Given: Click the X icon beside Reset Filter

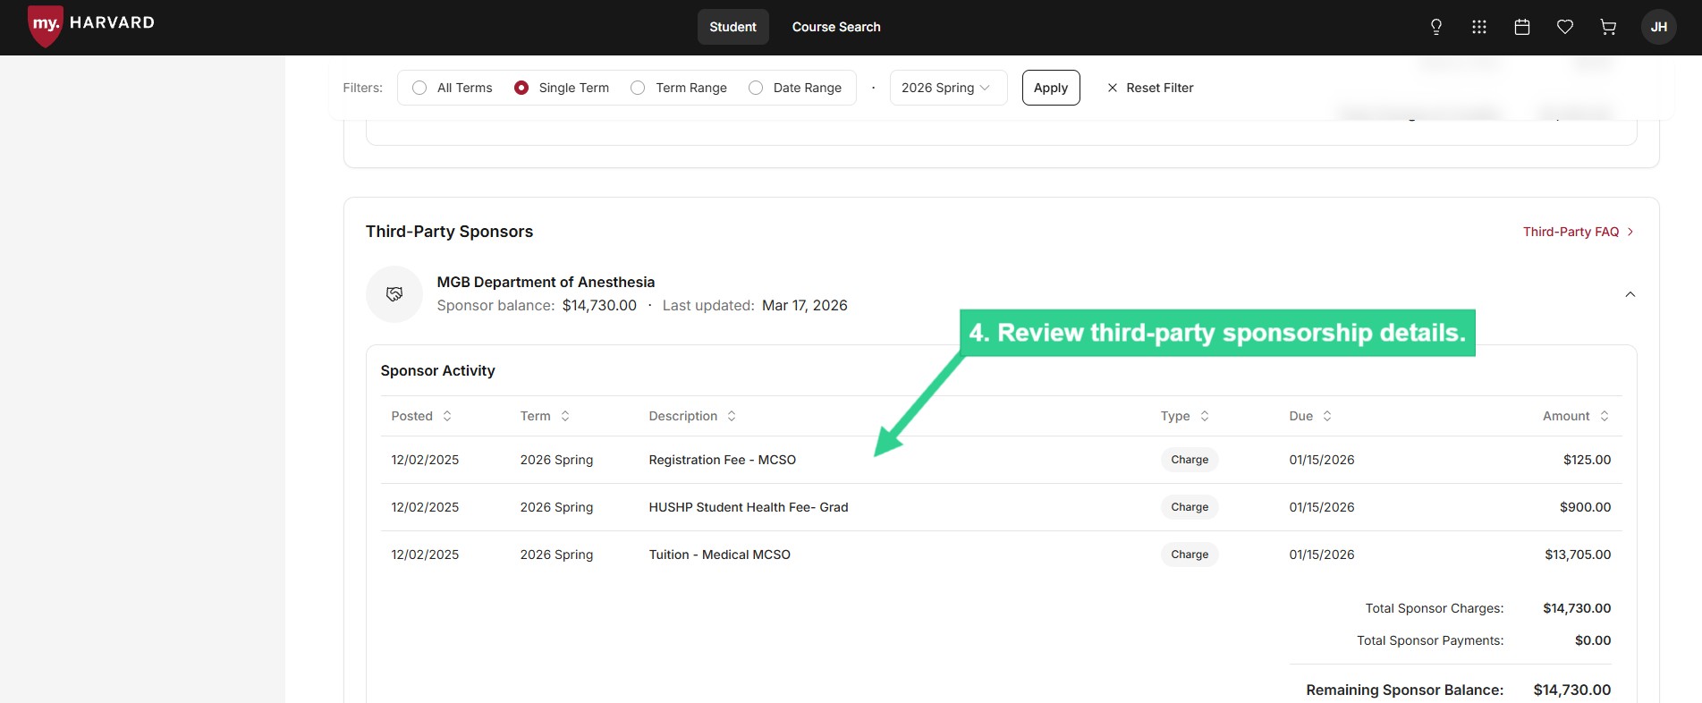Looking at the screenshot, I should click(x=1113, y=88).
